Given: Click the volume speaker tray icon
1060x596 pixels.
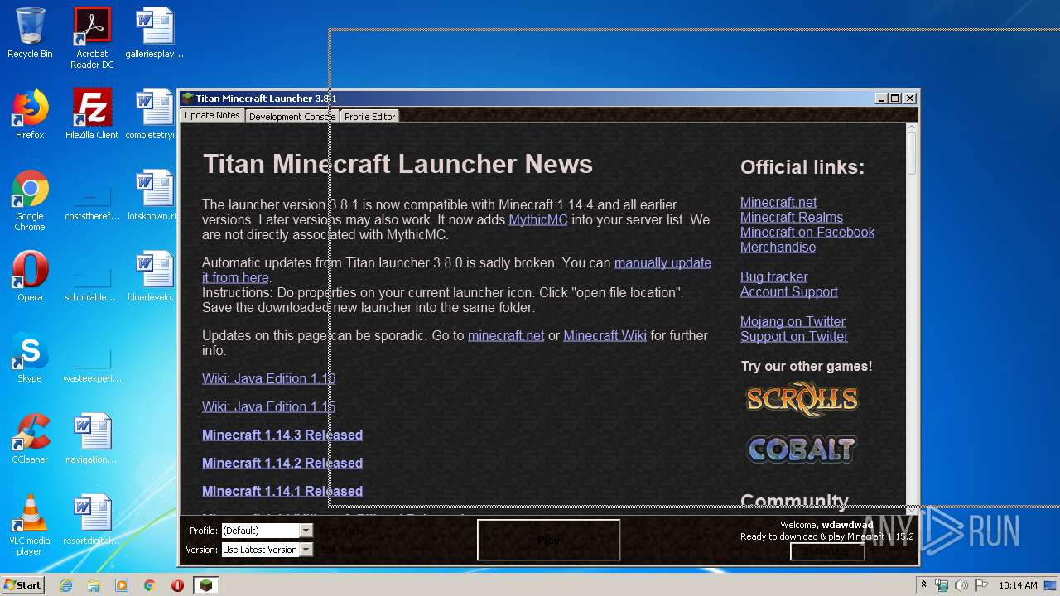Looking at the screenshot, I should (961, 585).
